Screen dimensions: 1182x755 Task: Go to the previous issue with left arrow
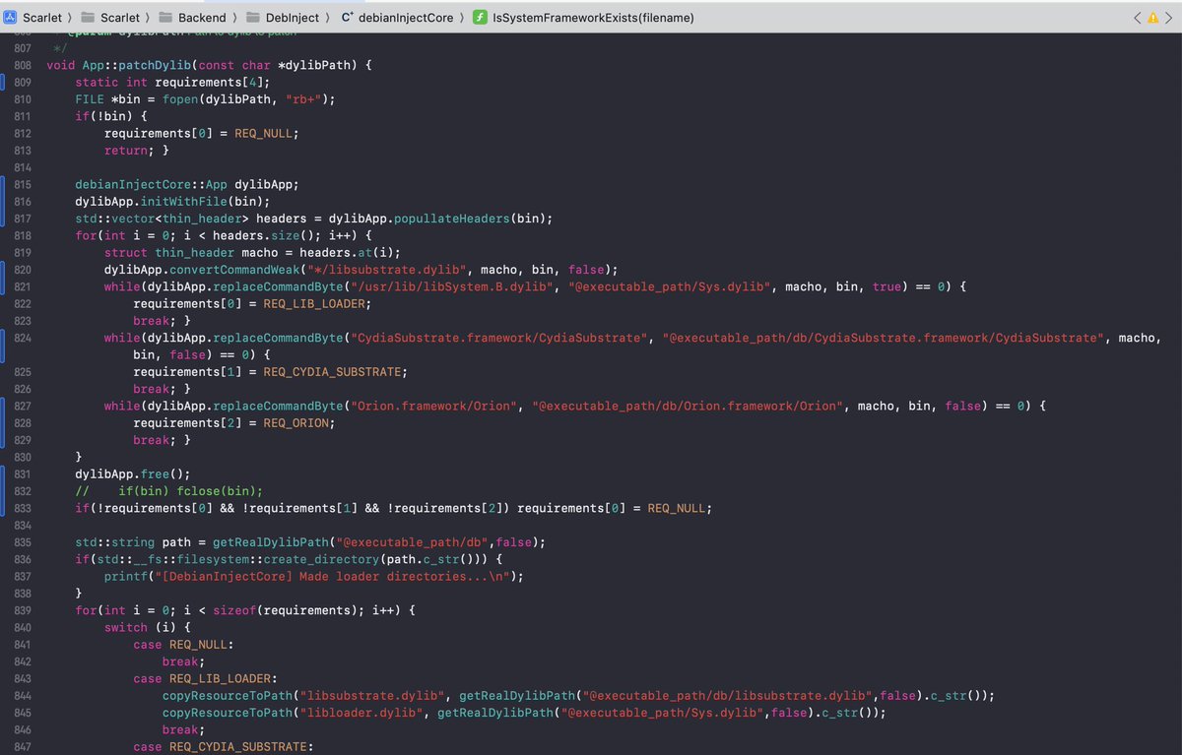(1138, 18)
